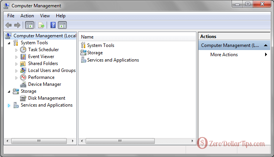Select Event Viewer text in tree
This screenshot has width=274, height=157.
click(x=41, y=57)
